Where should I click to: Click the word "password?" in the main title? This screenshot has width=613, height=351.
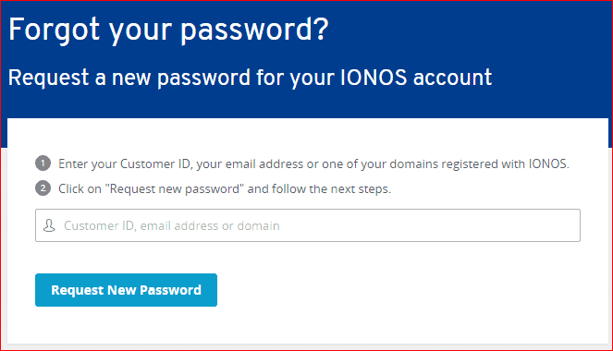pyautogui.click(x=254, y=30)
